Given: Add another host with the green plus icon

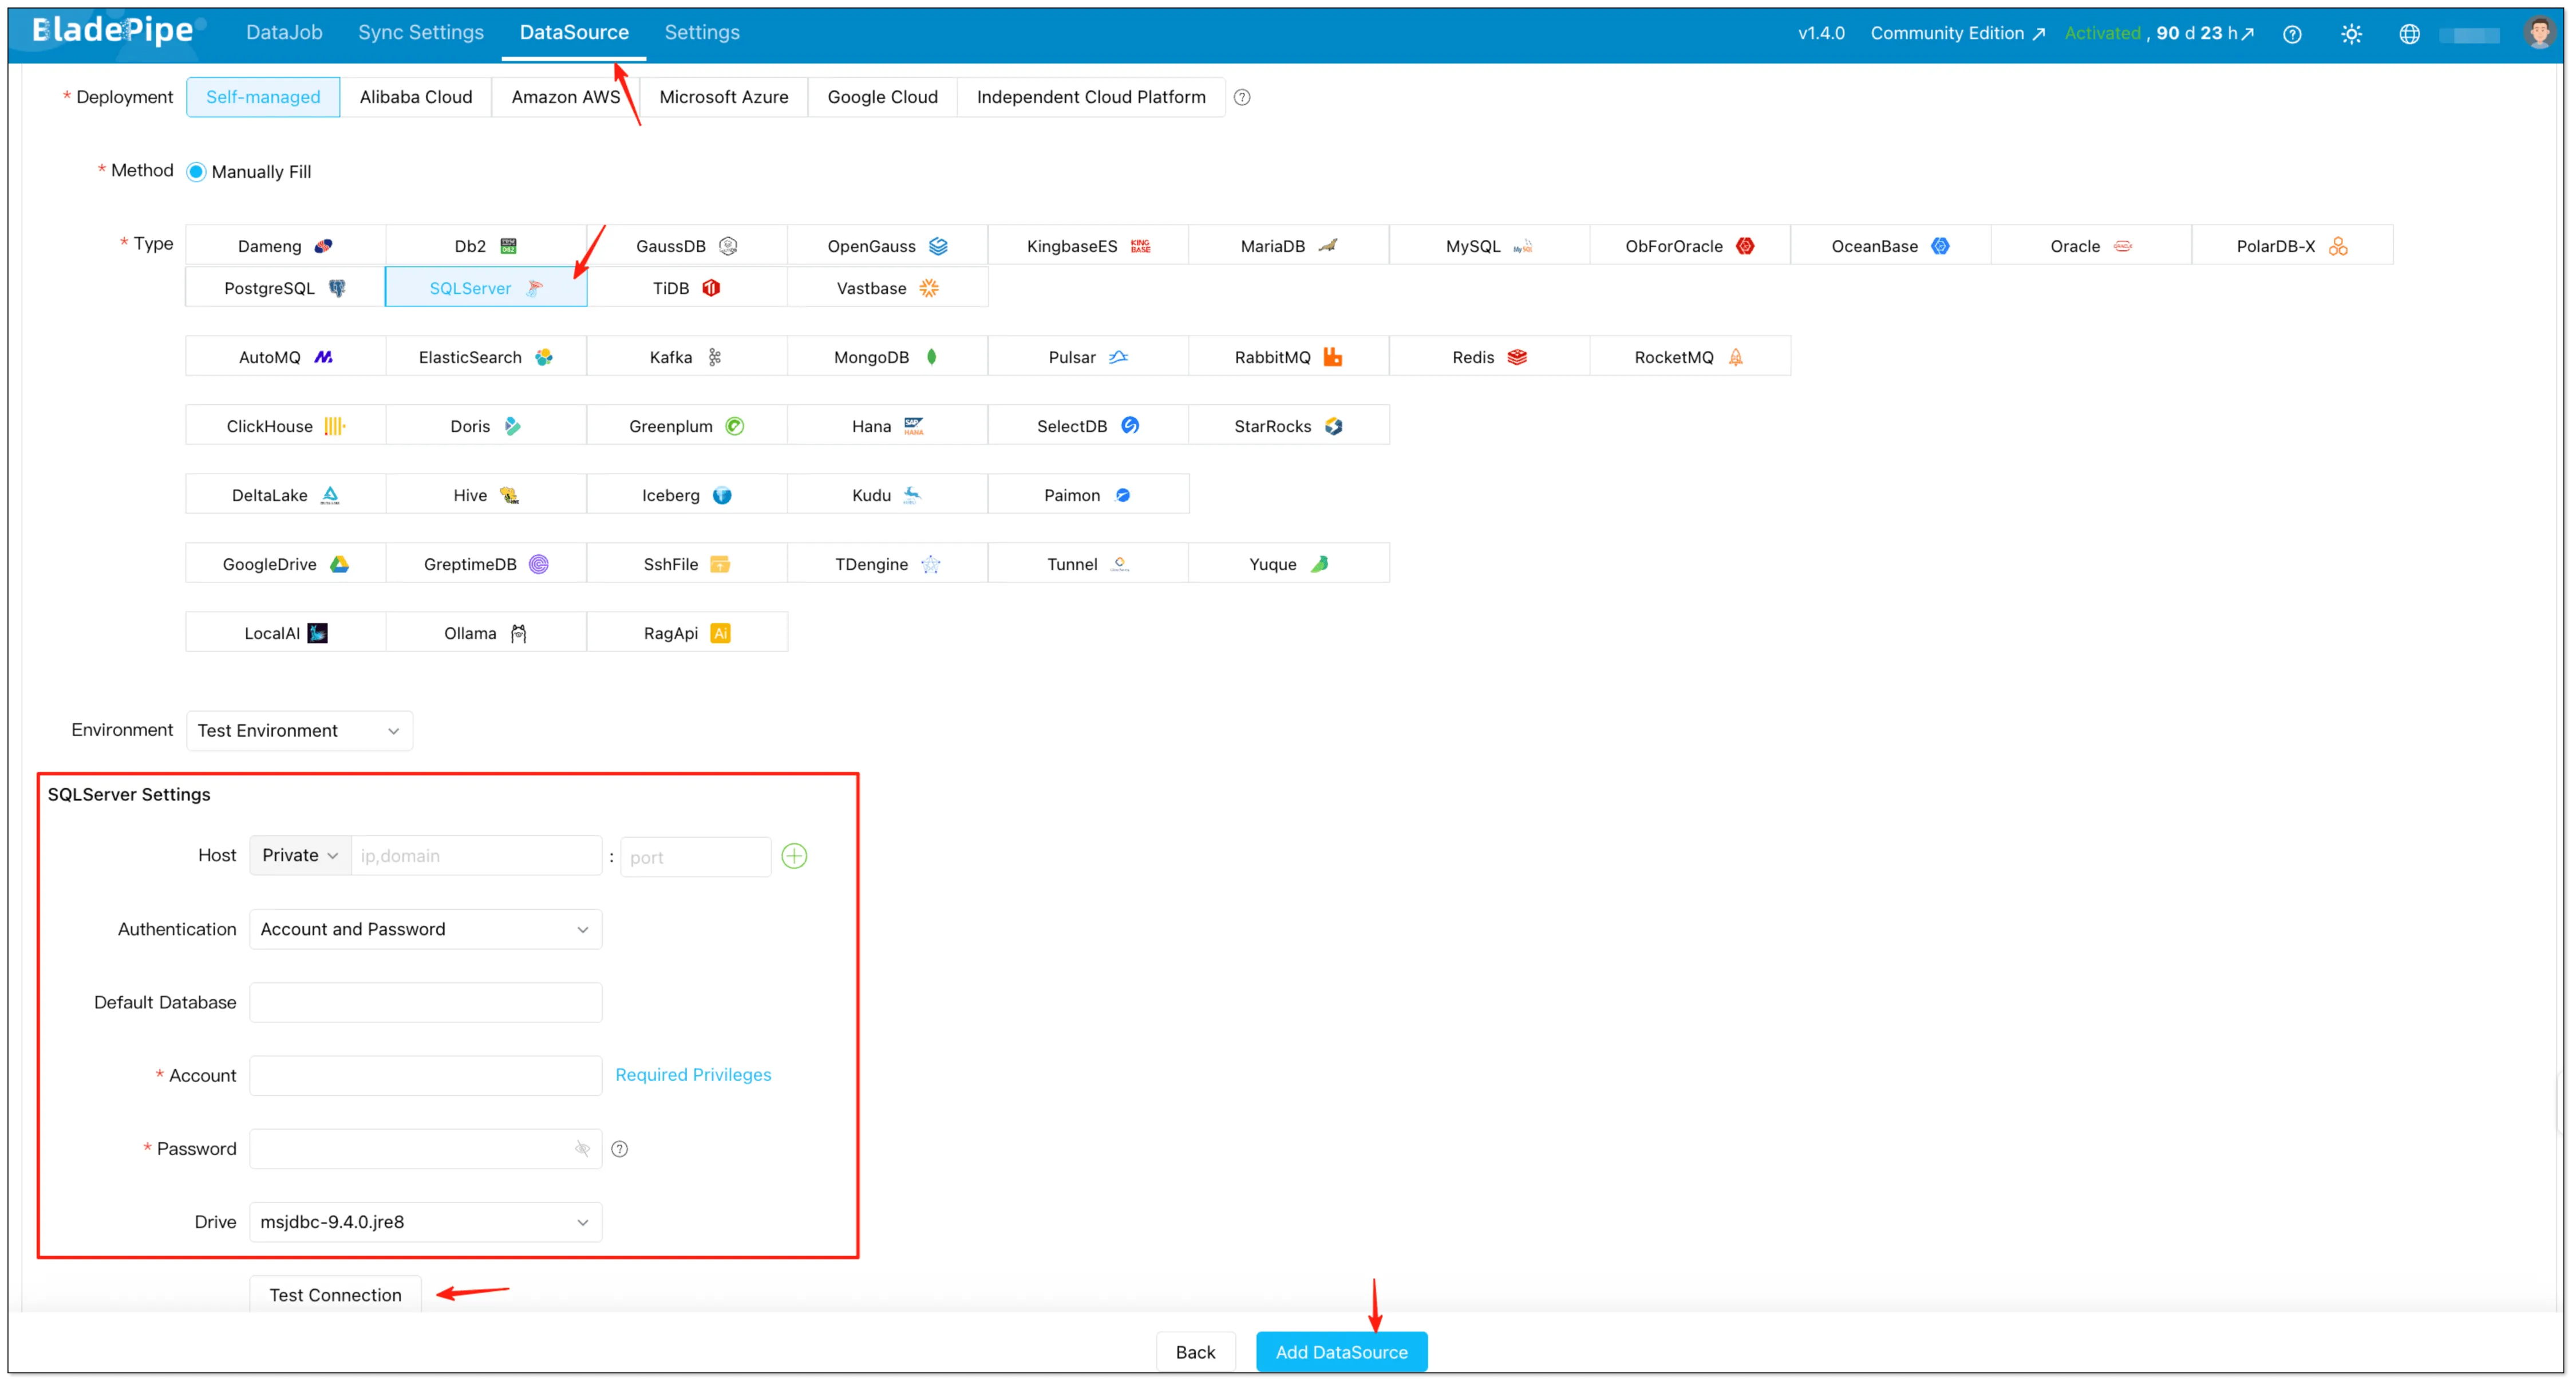Looking at the screenshot, I should point(794,855).
